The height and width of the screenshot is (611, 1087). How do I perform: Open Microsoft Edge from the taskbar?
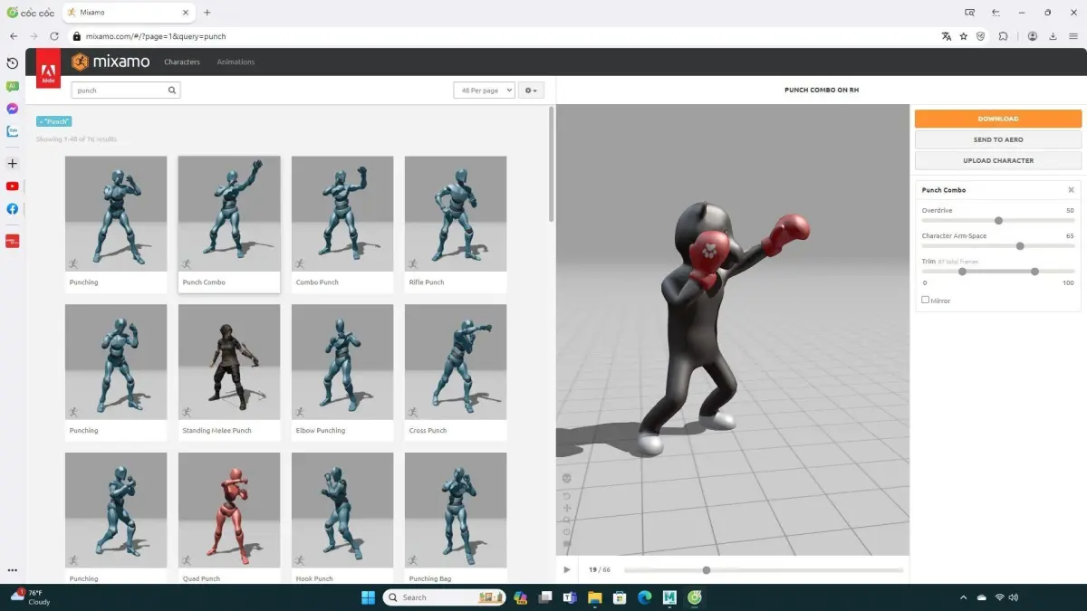click(x=645, y=597)
